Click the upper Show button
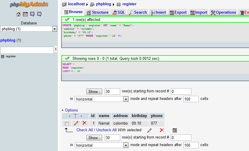The image size is (249, 151). [x=94, y=91]
